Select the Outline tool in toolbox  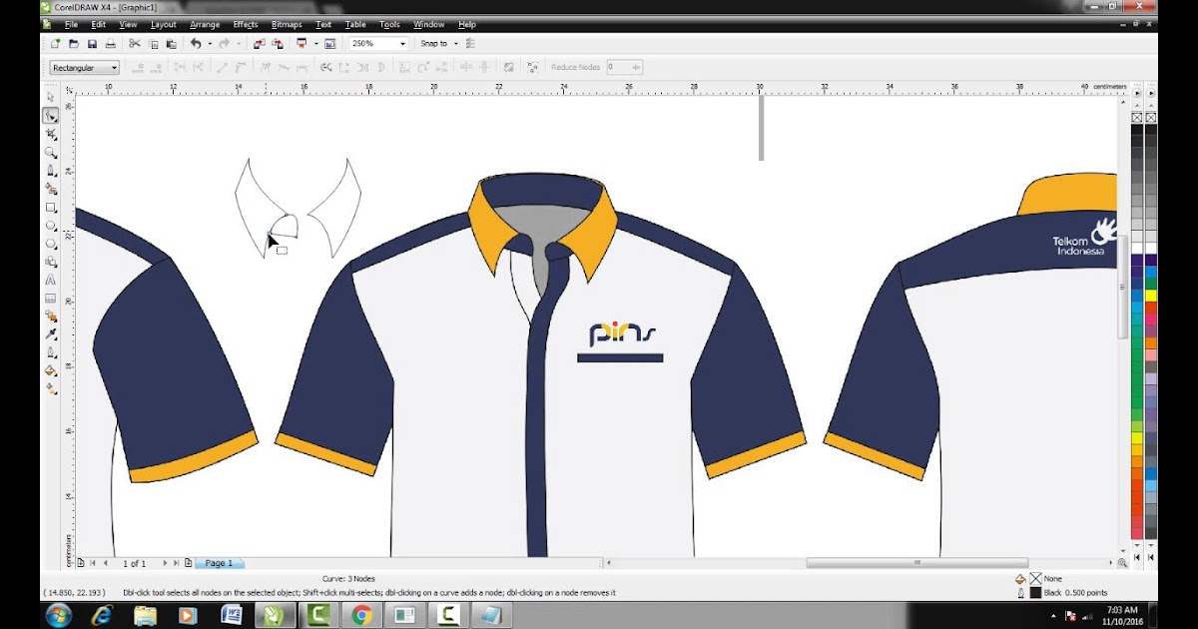point(51,352)
